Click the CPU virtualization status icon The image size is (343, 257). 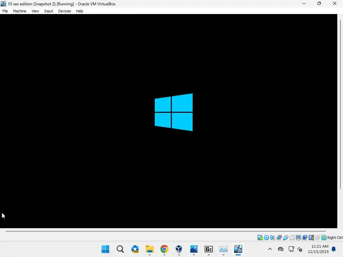coord(311,238)
